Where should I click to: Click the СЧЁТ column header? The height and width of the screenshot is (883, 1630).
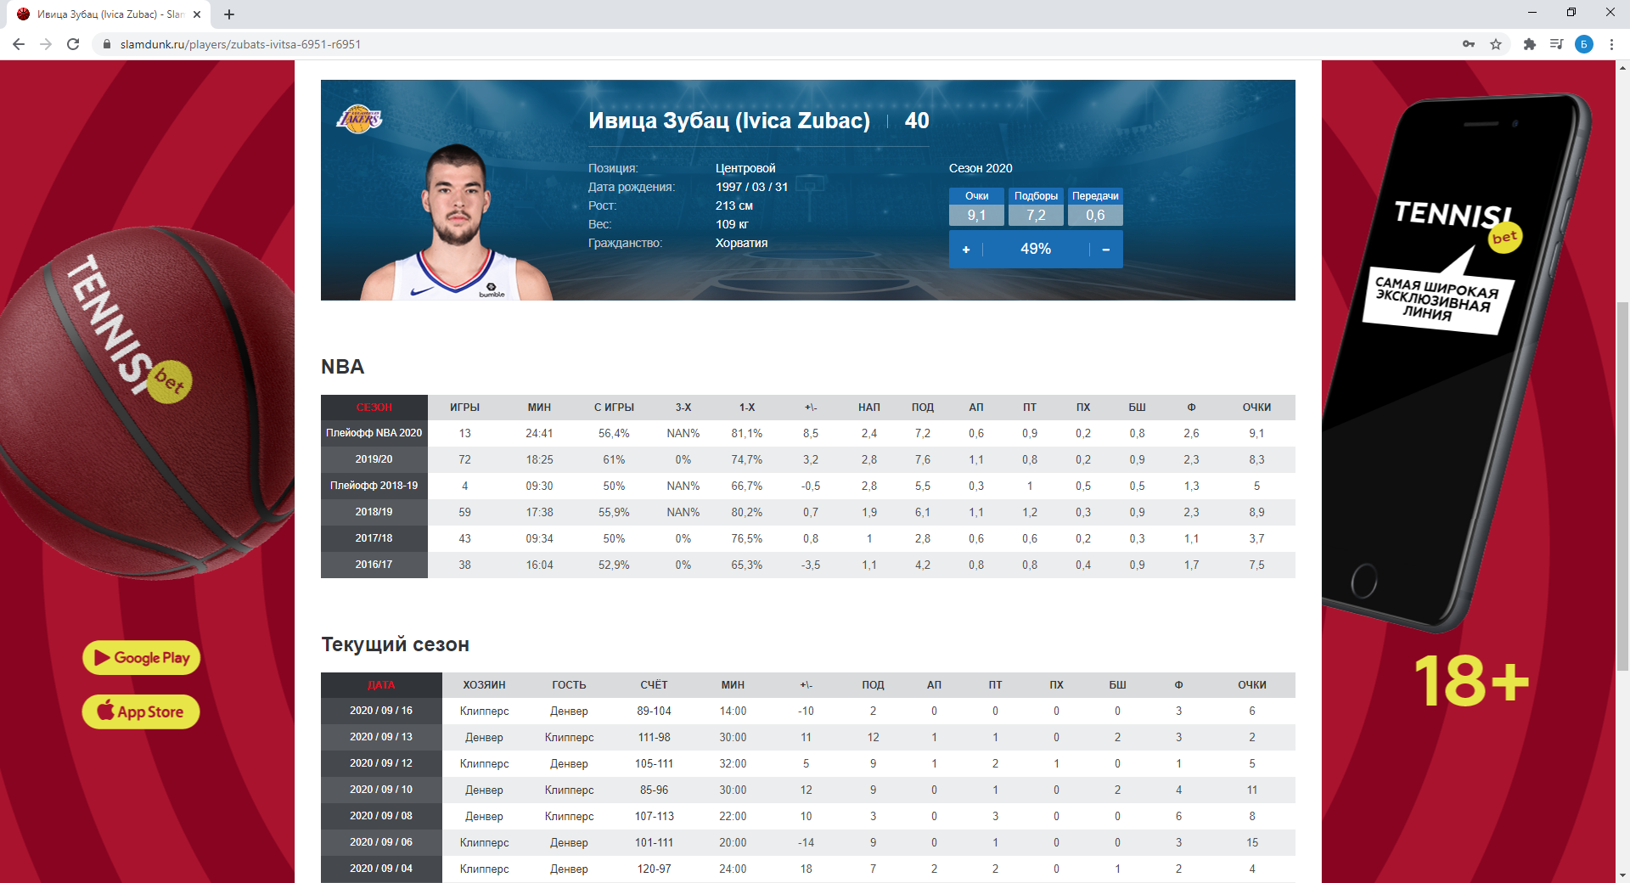tap(654, 685)
